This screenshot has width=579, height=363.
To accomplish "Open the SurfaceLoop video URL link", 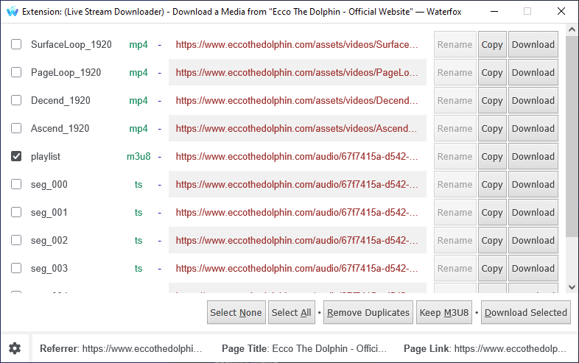I will [x=297, y=44].
